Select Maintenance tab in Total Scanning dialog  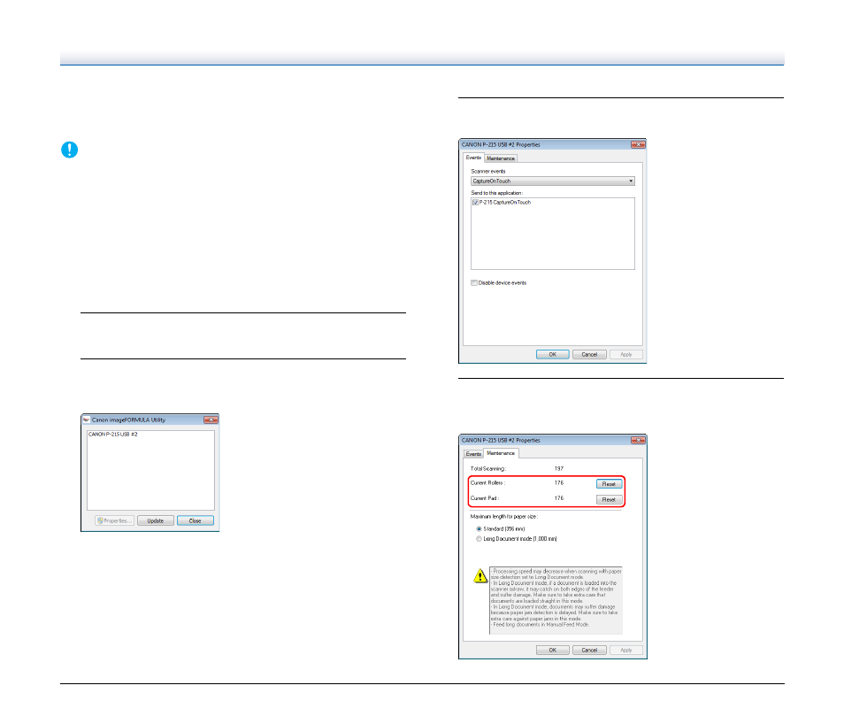click(501, 453)
